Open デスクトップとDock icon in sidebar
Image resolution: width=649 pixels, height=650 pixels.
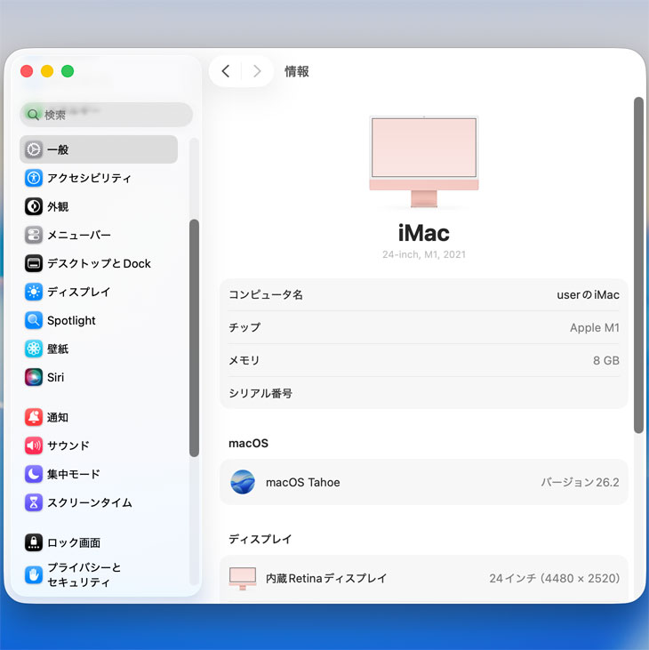pyautogui.click(x=34, y=263)
